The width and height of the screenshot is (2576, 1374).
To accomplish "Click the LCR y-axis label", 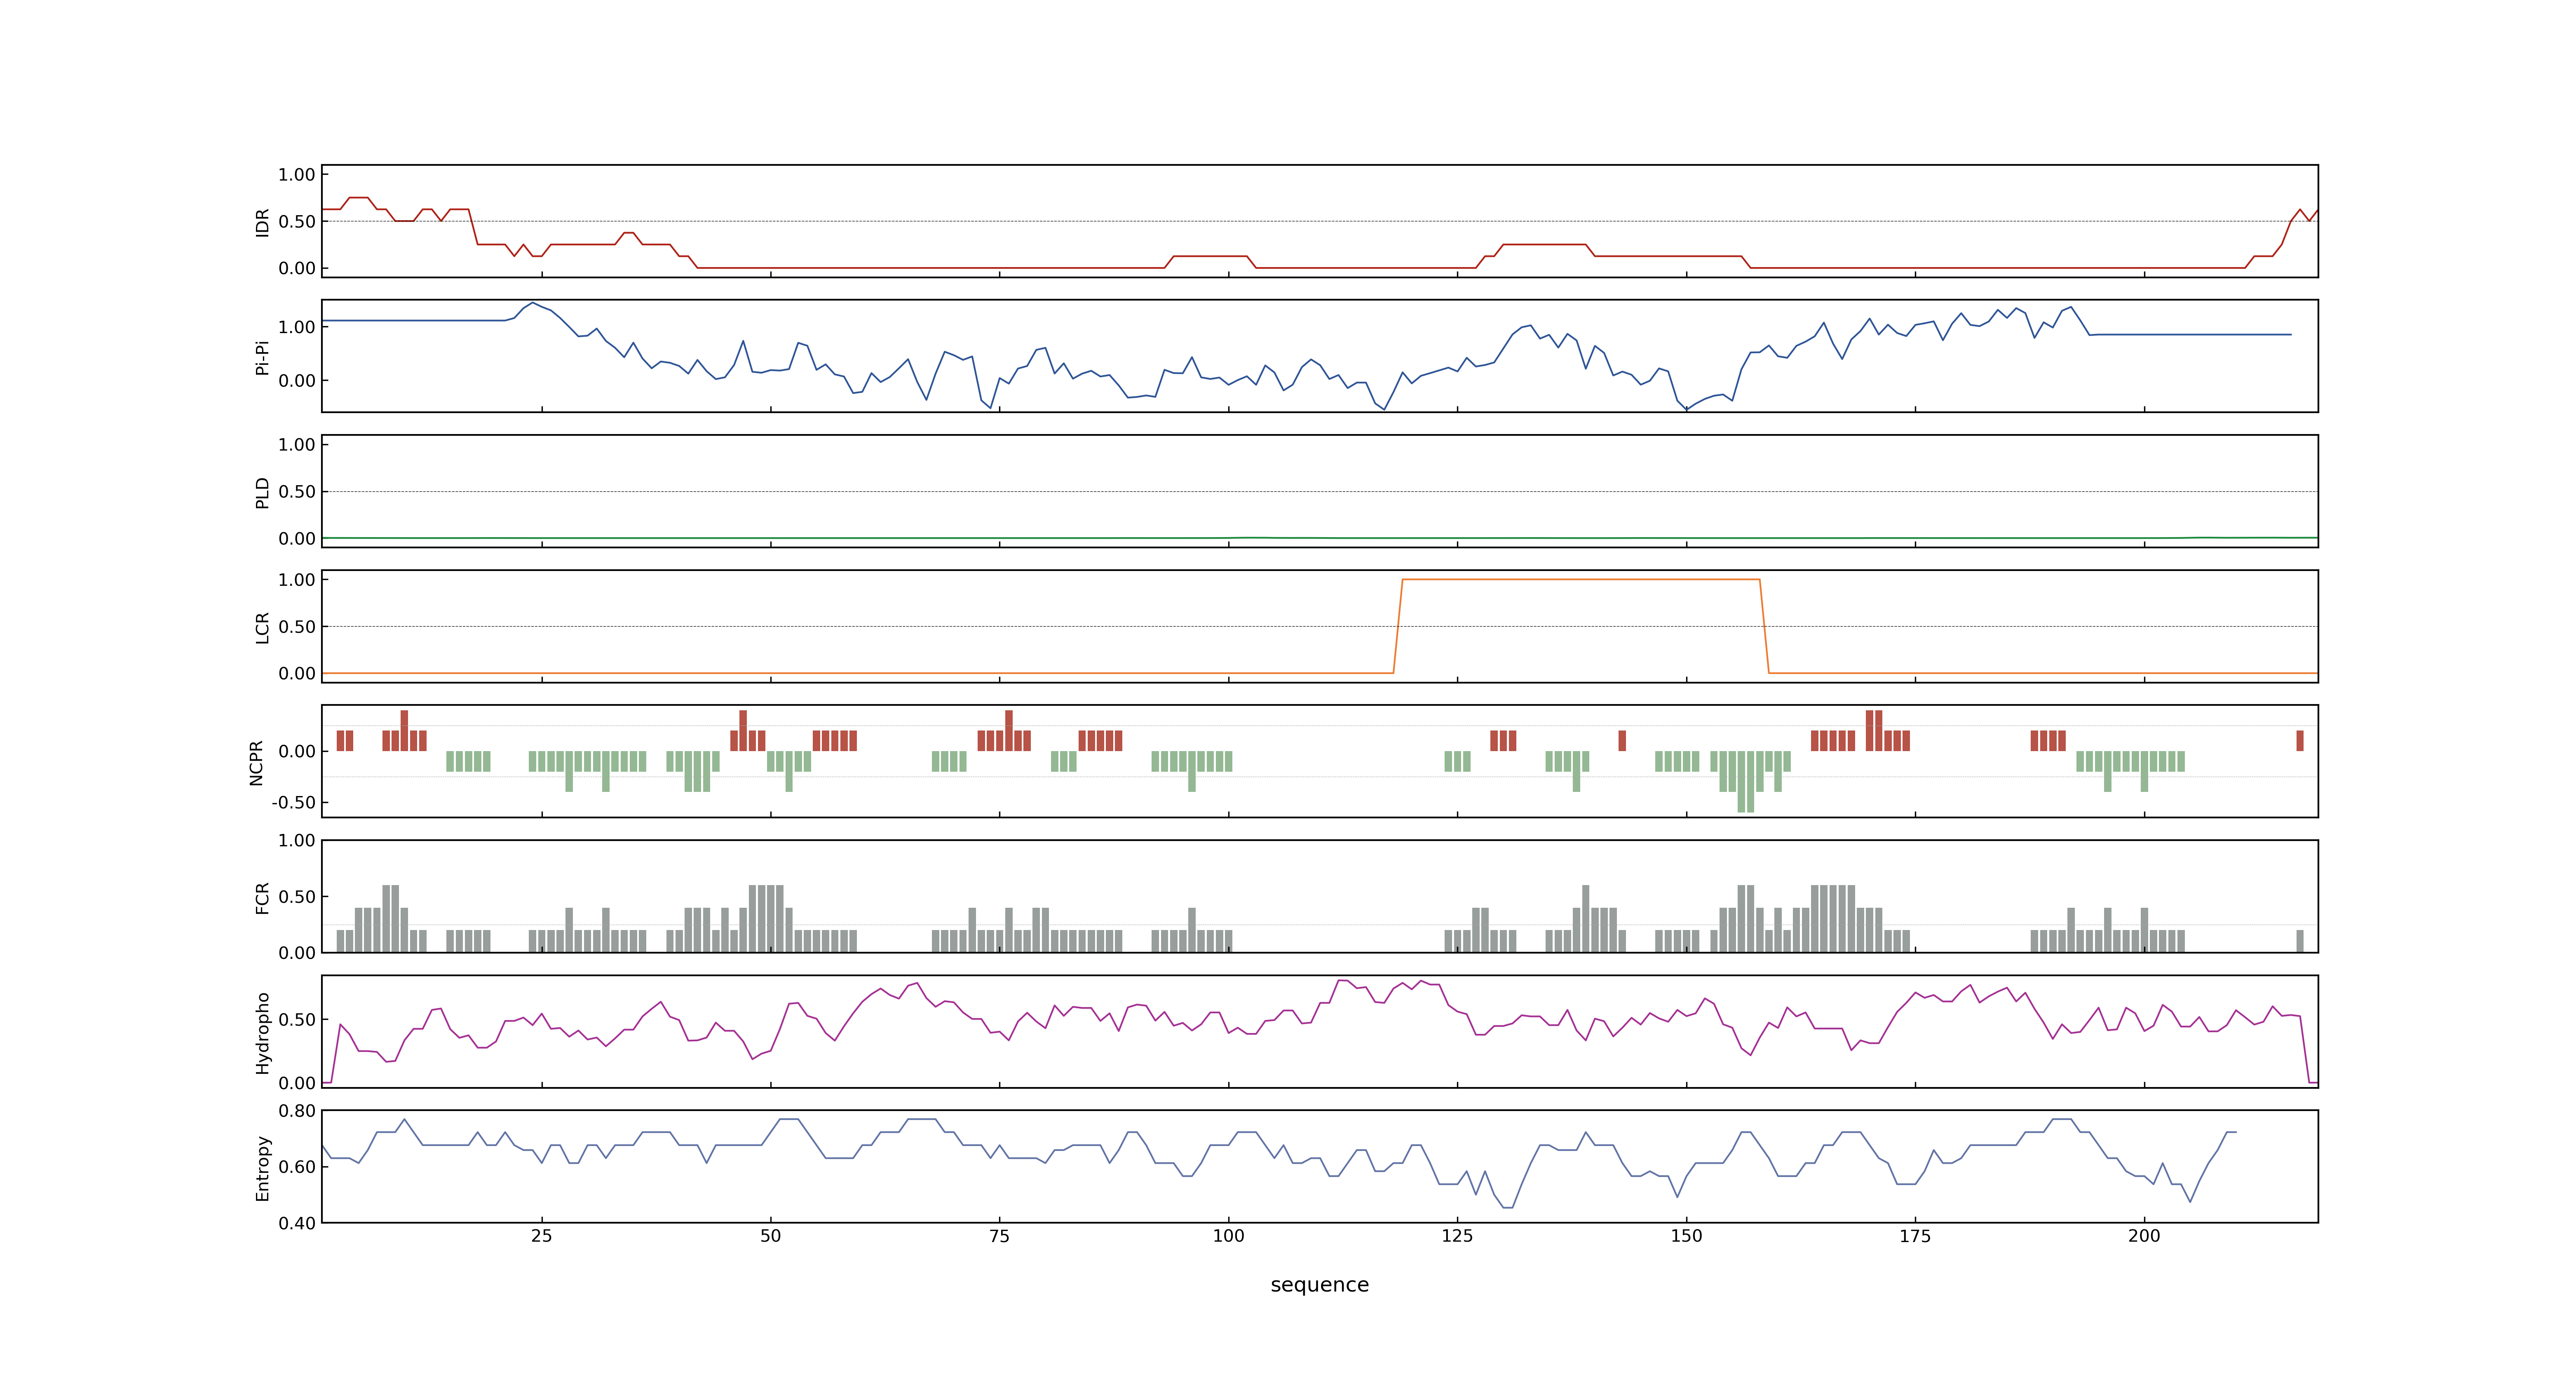I will click(263, 627).
